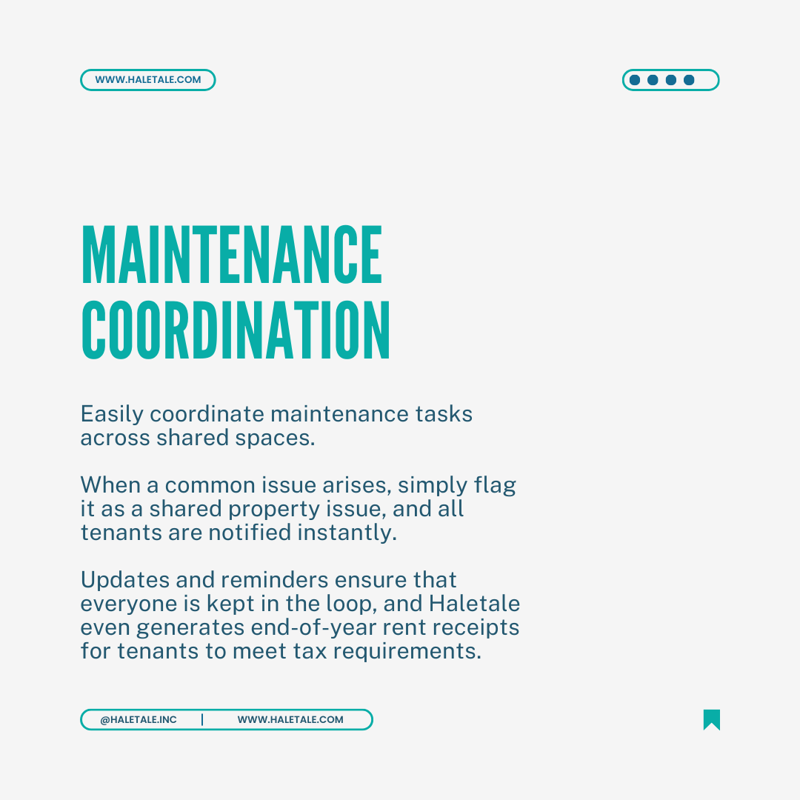
Task: Click the third dot in page indicator
Action: [x=671, y=79]
